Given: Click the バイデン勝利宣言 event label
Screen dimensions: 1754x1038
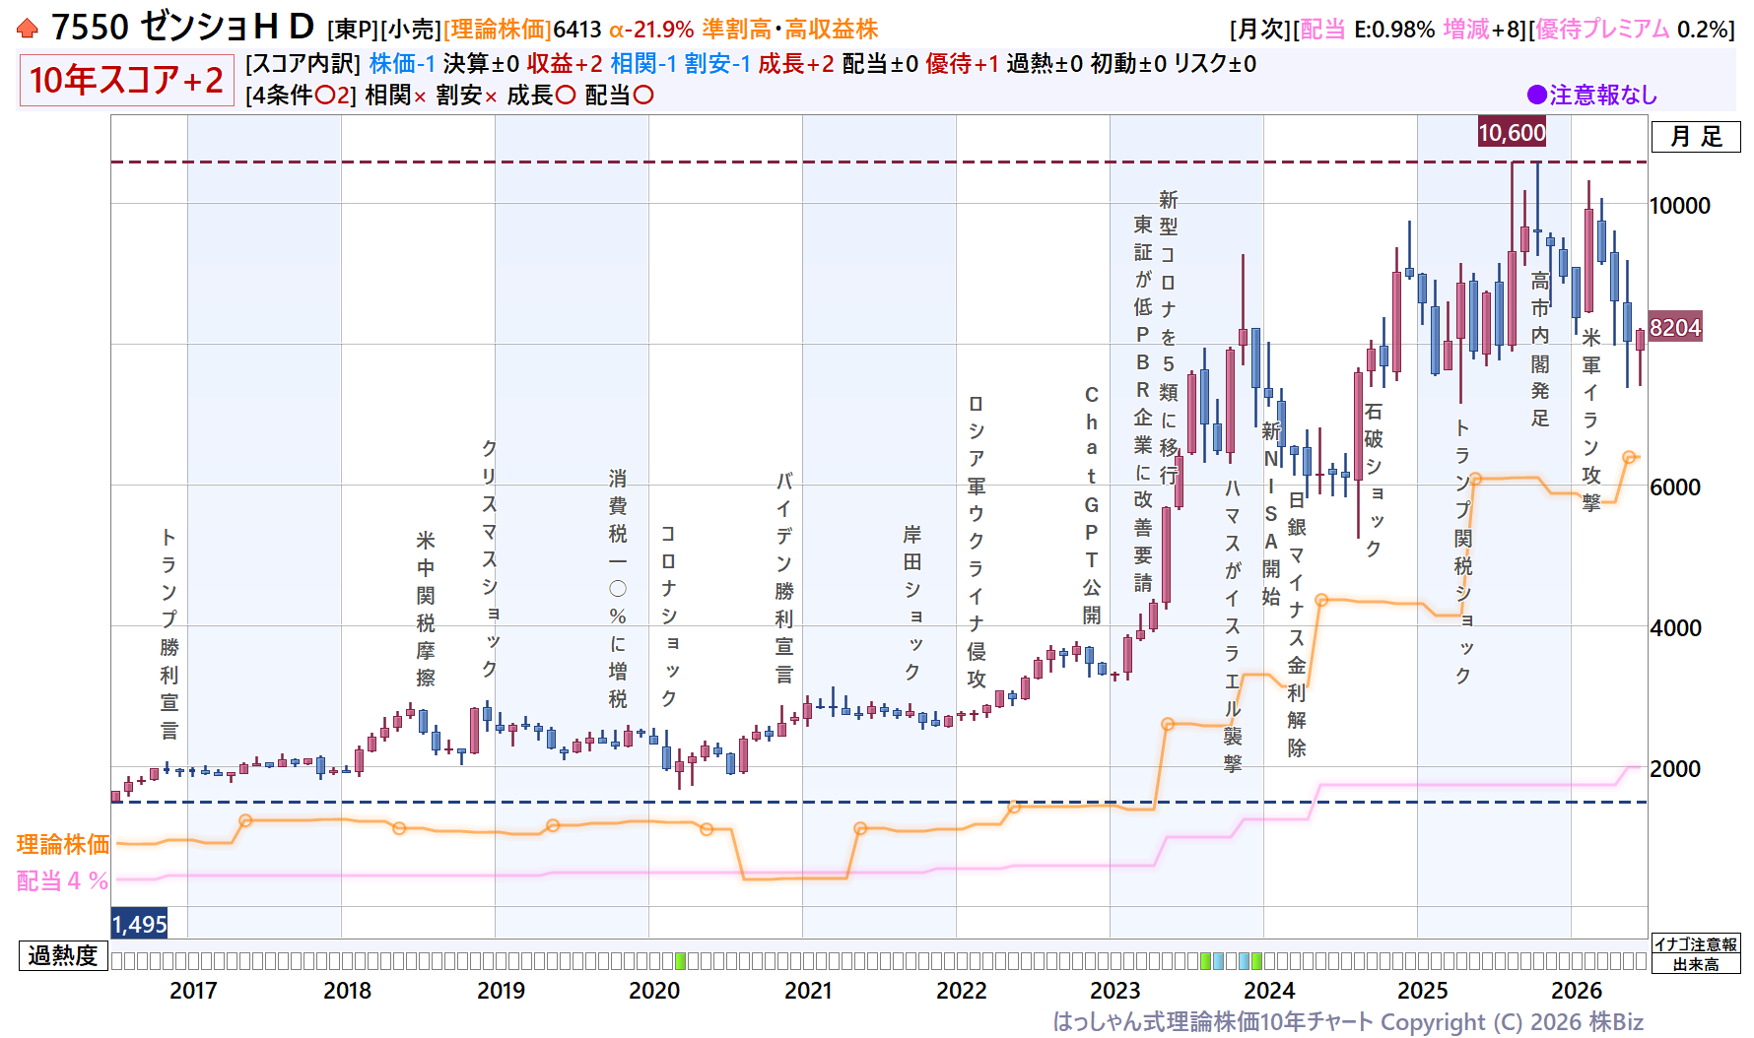Looking at the screenshot, I should (784, 578).
